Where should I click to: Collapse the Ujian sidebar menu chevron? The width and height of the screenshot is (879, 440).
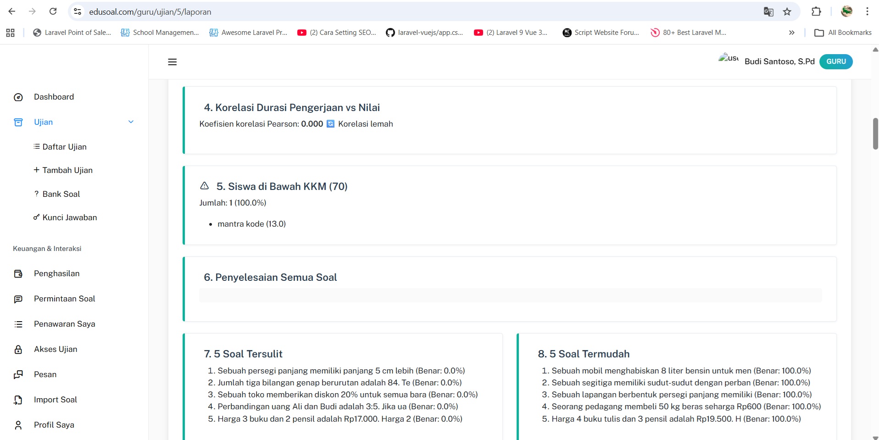pyautogui.click(x=131, y=122)
